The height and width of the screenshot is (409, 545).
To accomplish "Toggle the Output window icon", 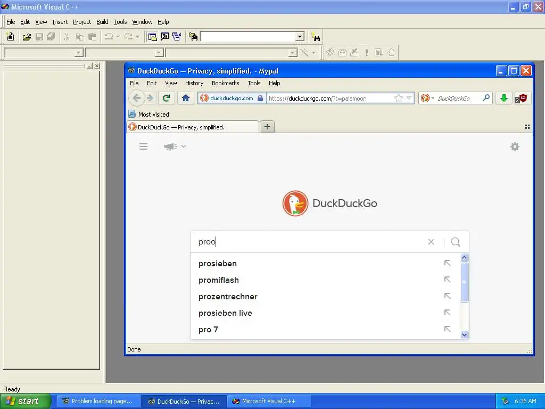I will [x=164, y=37].
